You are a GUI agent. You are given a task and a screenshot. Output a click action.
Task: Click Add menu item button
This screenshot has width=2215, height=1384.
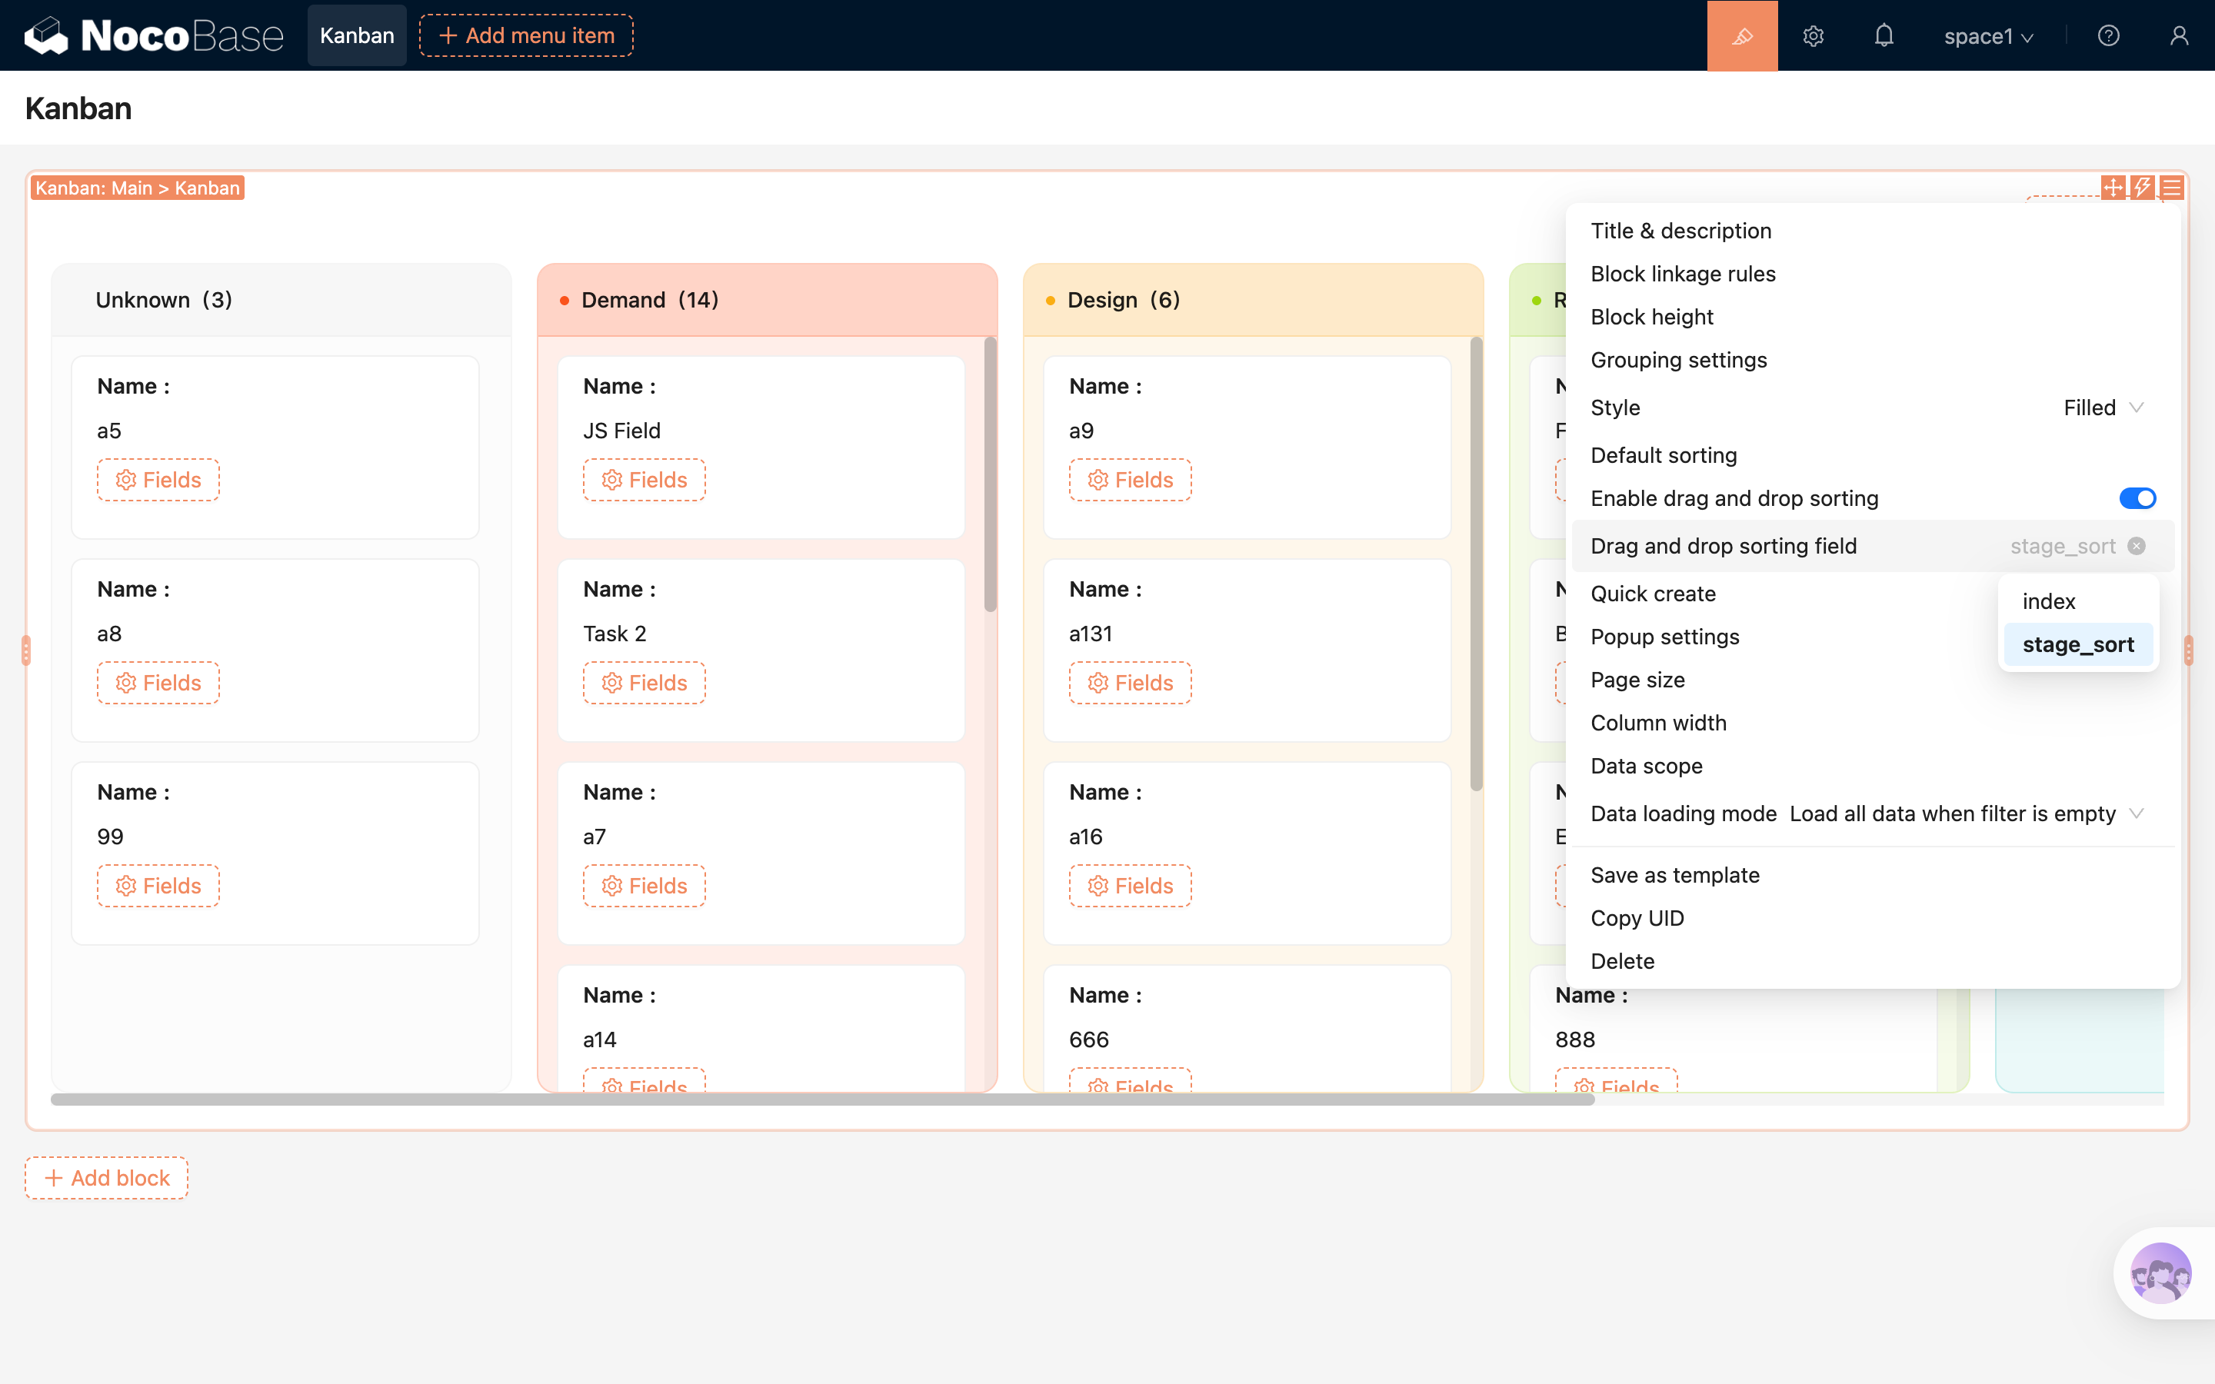click(x=526, y=35)
